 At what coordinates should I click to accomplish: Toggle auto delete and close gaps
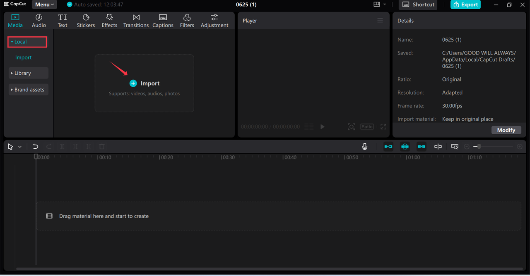click(x=388, y=146)
